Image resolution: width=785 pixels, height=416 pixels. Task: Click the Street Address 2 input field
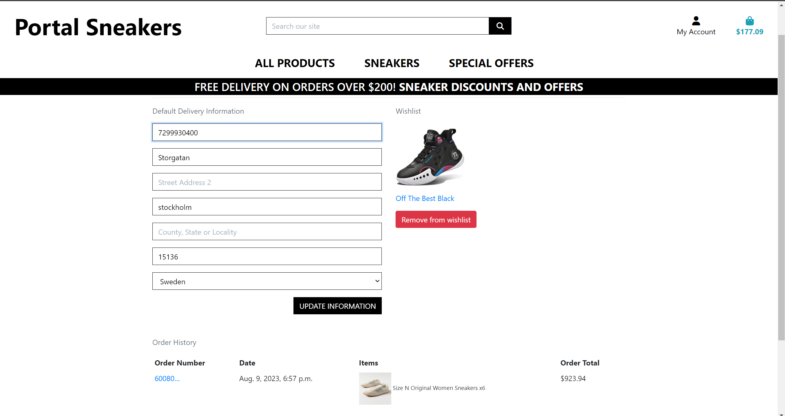pyautogui.click(x=267, y=182)
